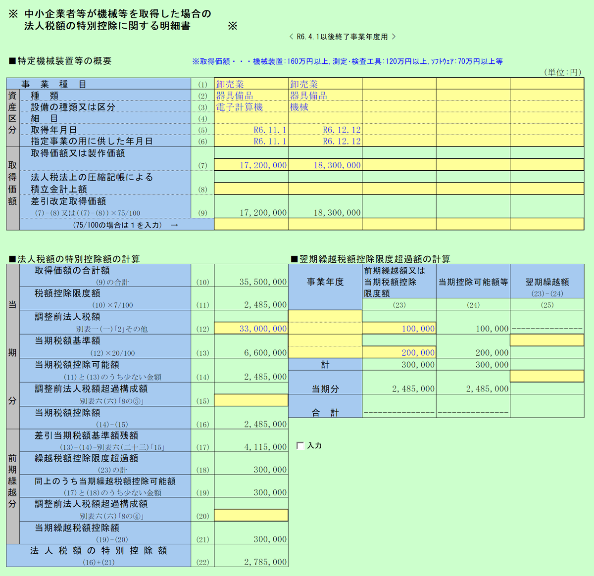Click the R6.11.1 date in 取得年月日 row

pos(270,130)
